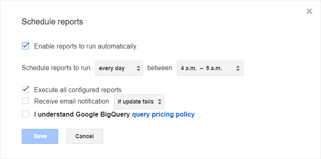This screenshot has height=159, width=321.
Task: Open the 'every day' frequency dropdown
Action: tap(119, 68)
